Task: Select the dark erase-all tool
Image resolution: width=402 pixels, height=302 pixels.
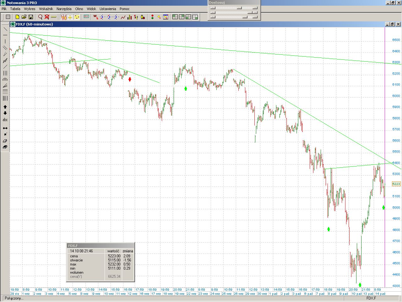Action: pos(5,147)
